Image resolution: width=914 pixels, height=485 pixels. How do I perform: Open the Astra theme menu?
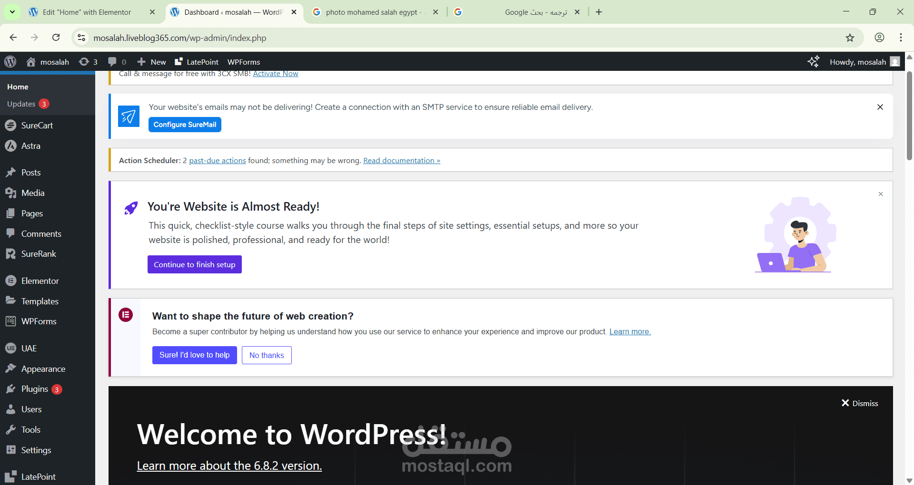(48, 146)
